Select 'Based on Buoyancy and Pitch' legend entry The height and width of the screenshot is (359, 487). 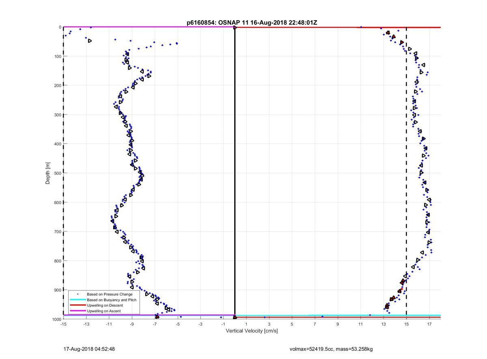point(112,300)
